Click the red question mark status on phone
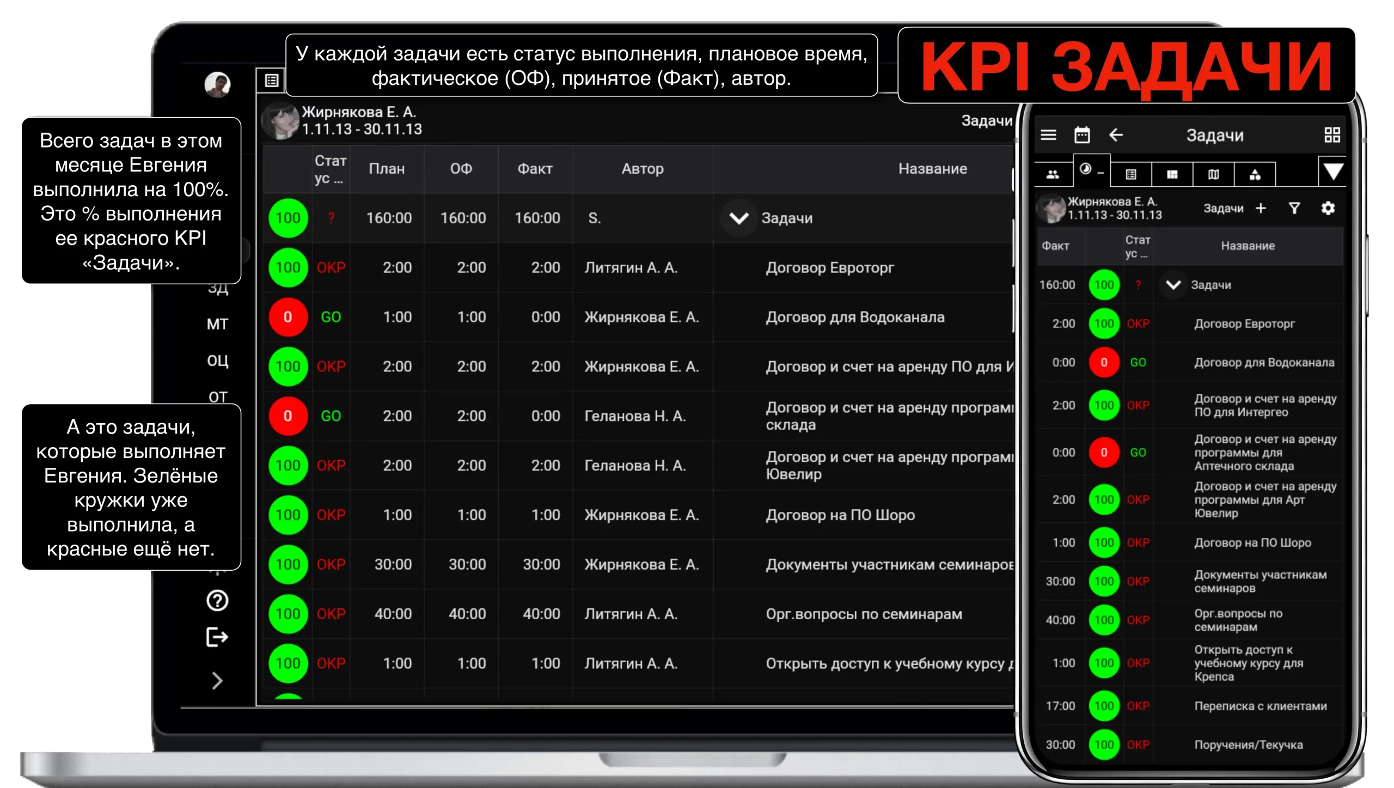The width and height of the screenshot is (1394, 788). pos(1138,285)
